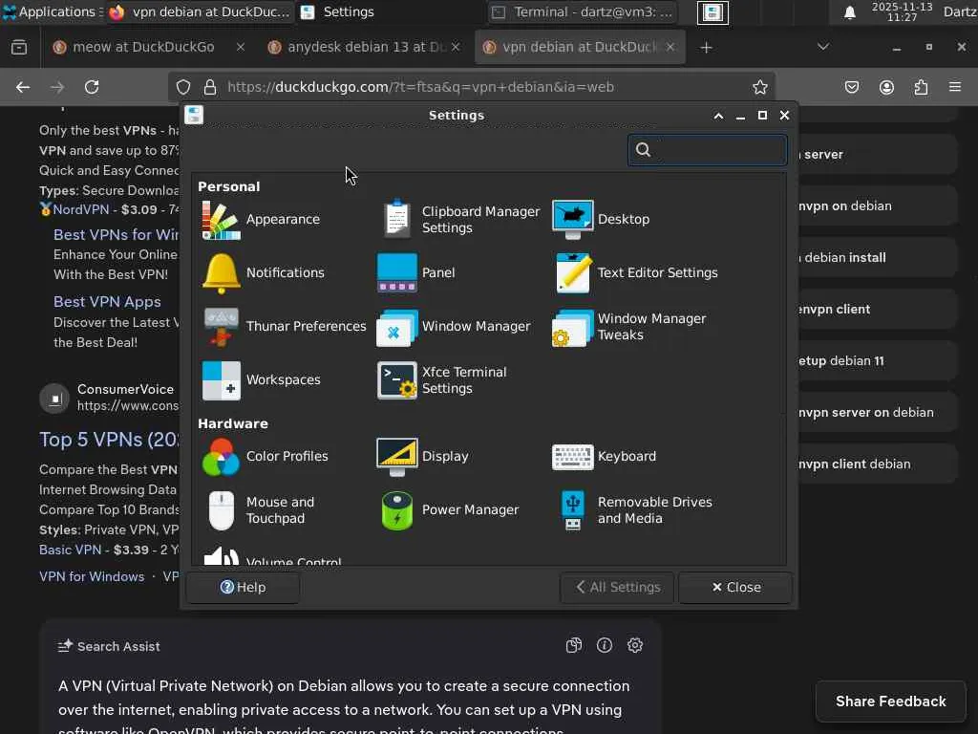Open Best VPN Apps link
This screenshot has width=978, height=734.
[107, 302]
